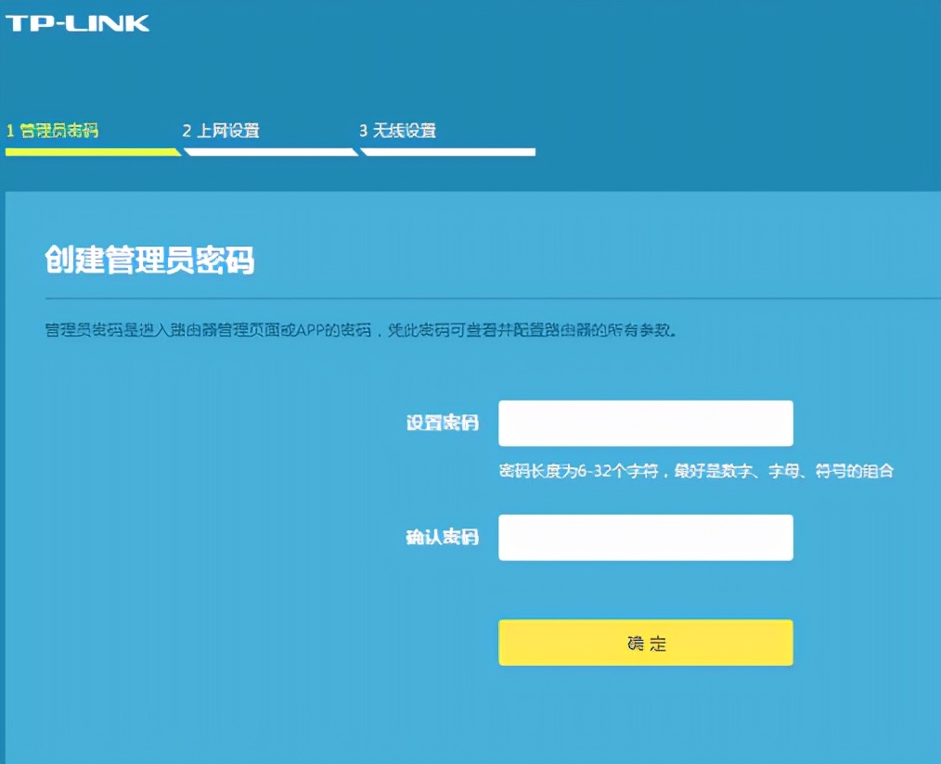Image resolution: width=941 pixels, height=764 pixels.
Task: Click the password length hint text
Action: 694,471
